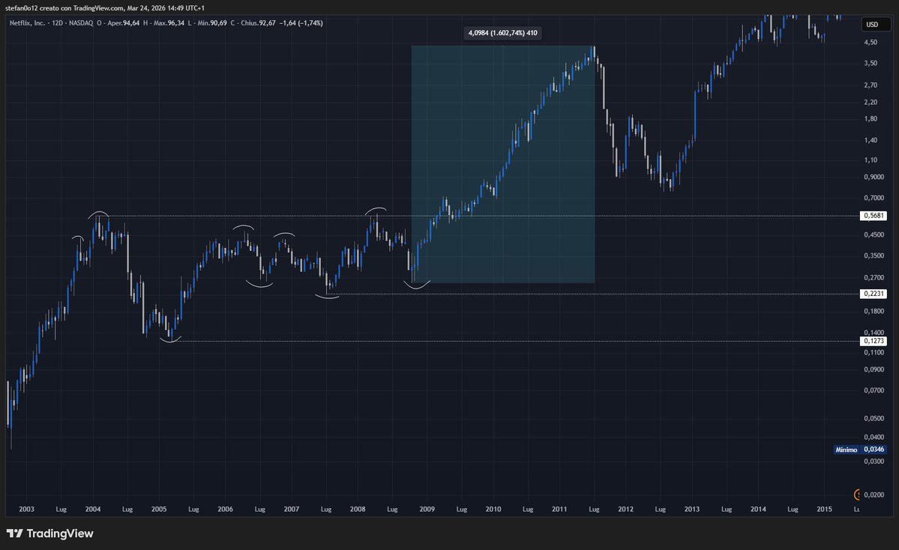Screen dimensions: 899x550
Task: Click the 1,80 price scale label
Action: (x=871, y=118)
